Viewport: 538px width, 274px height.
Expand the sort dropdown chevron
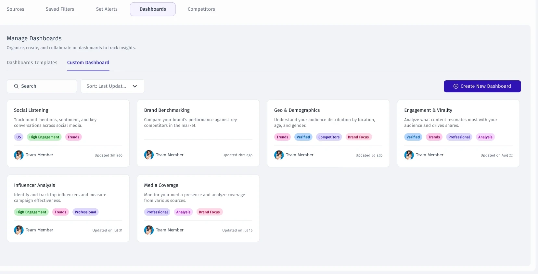click(x=135, y=86)
